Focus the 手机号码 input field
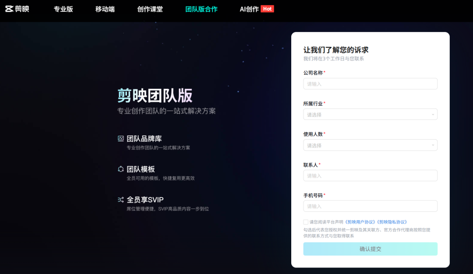Image resolution: width=473 pixels, height=274 pixels. 370,206
